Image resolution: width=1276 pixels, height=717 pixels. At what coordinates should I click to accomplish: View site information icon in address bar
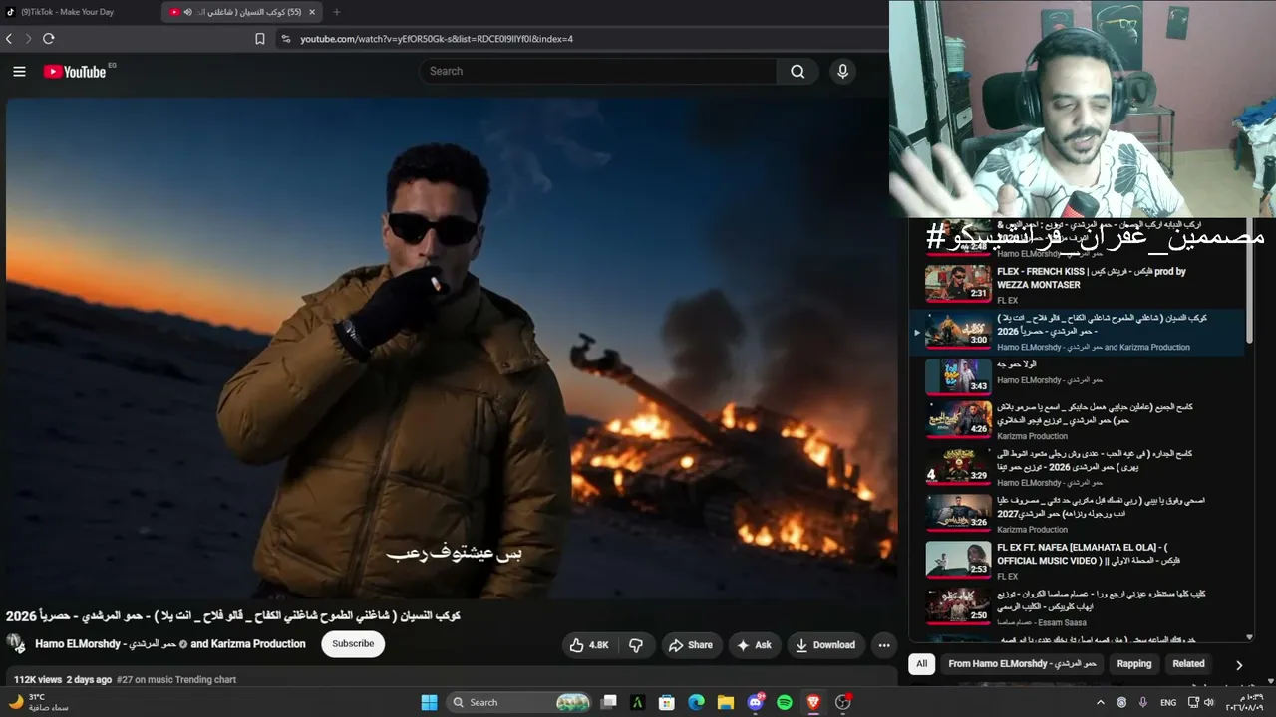tap(286, 39)
